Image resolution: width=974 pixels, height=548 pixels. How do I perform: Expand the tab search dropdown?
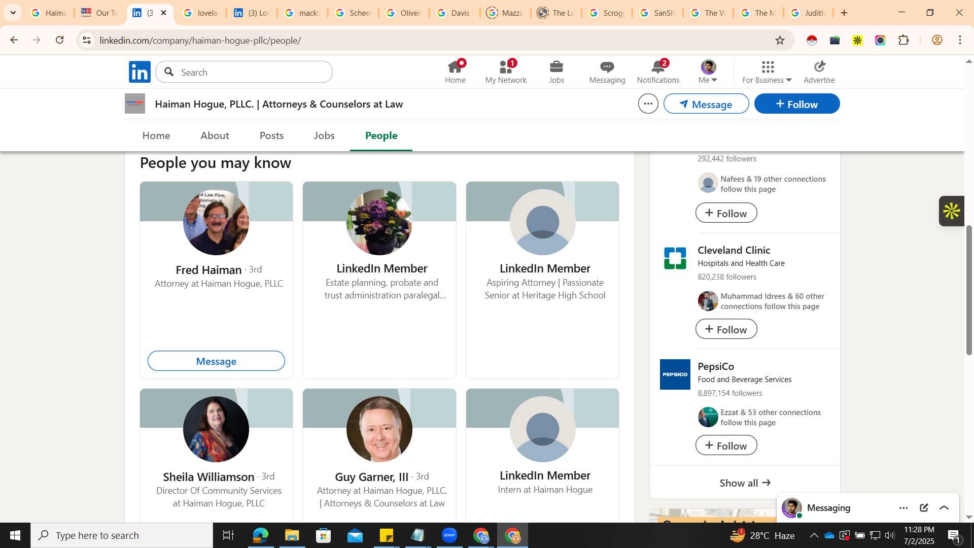(13, 13)
